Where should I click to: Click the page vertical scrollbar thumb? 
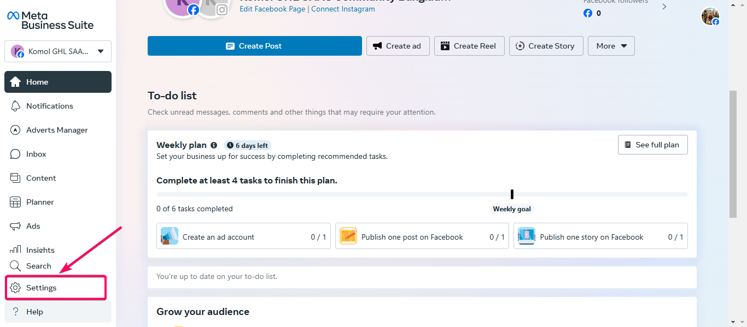pyautogui.click(x=733, y=155)
